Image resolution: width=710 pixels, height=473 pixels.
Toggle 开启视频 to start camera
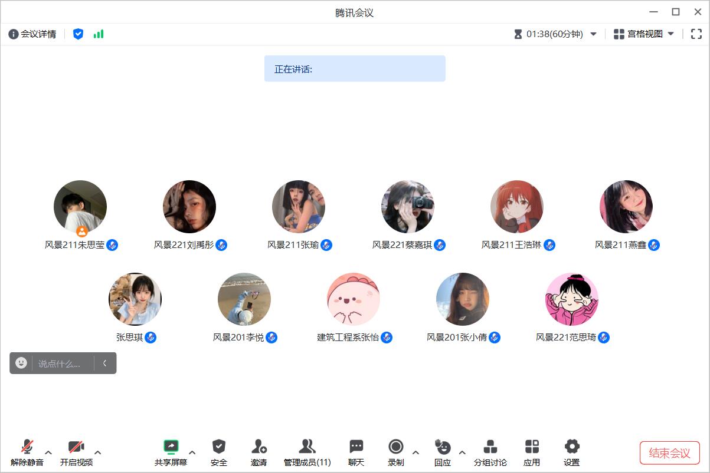point(76,447)
